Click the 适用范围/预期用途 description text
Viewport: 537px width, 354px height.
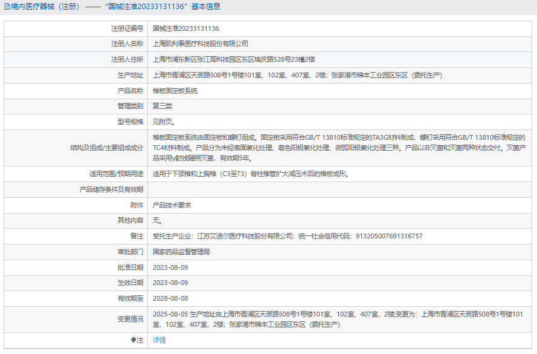[x=251, y=174]
